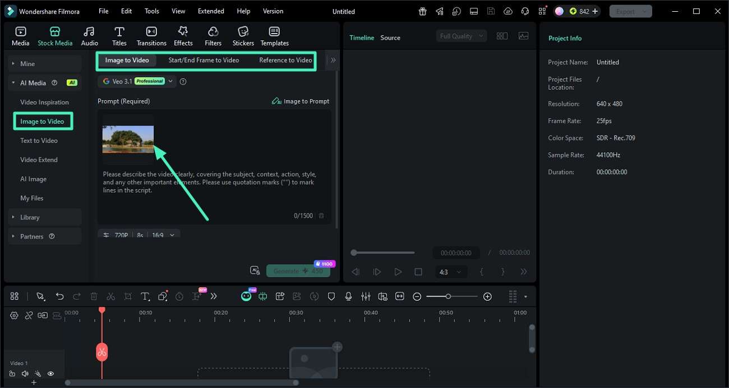Collapse the AI Media section
The image size is (729, 388).
click(45, 83)
